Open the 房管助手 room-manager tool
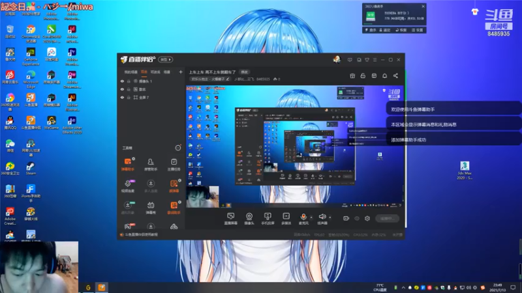Viewport: 522px width, 293px height. point(151,164)
